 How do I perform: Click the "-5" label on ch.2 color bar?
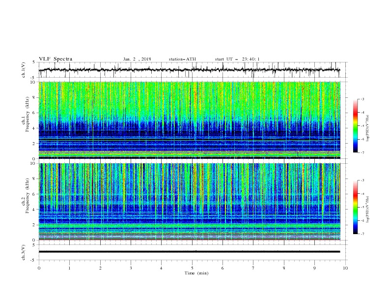click(x=362, y=207)
